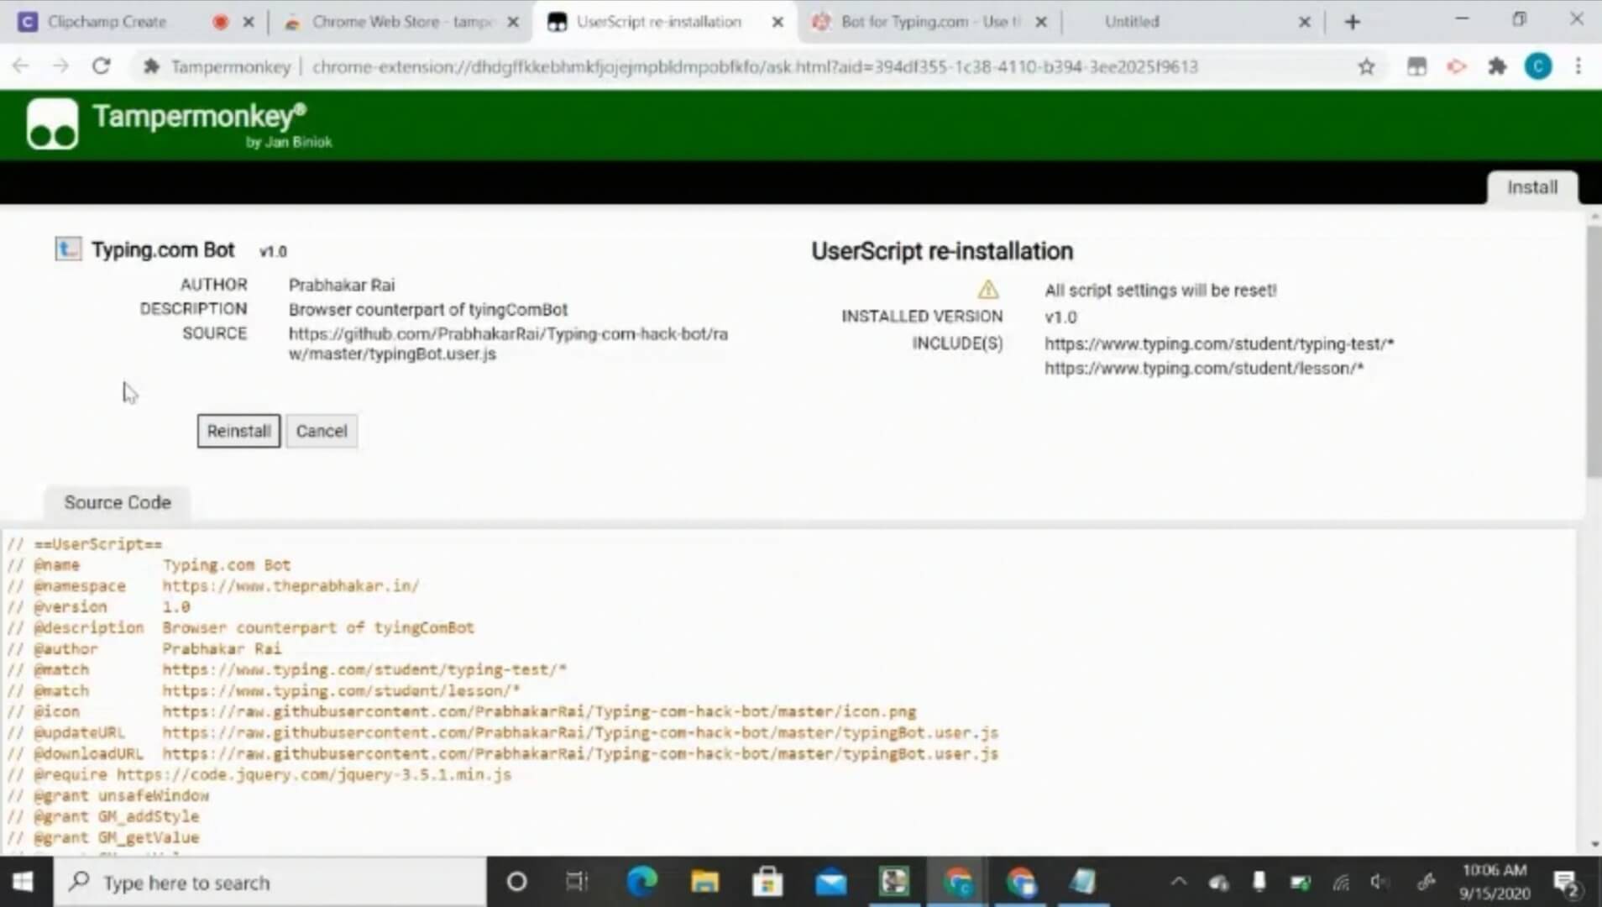The image size is (1602, 907).
Task: Open File Explorer from taskbar
Action: 704,882
